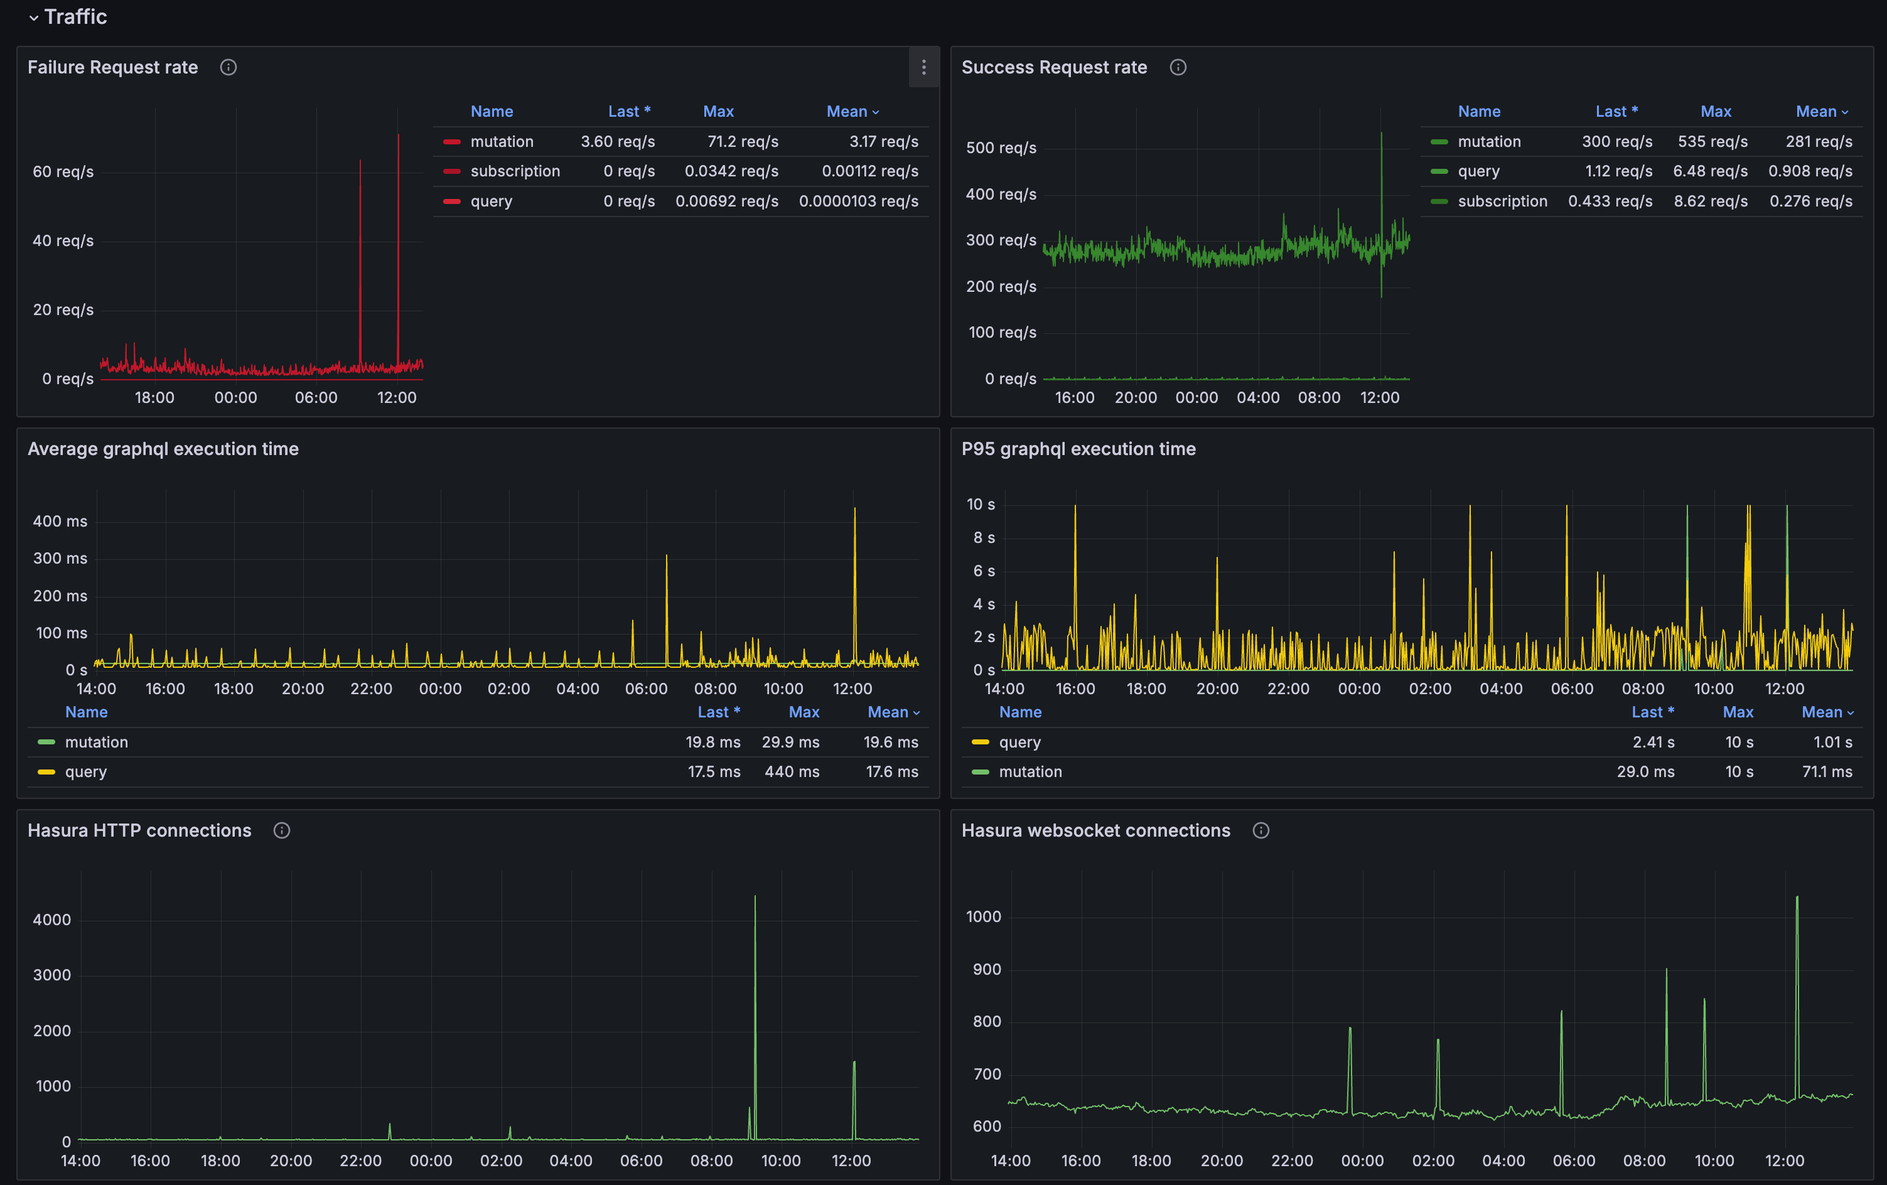Hide the query series in Average execution time
Image resolution: width=1887 pixels, height=1185 pixels.
tap(85, 772)
